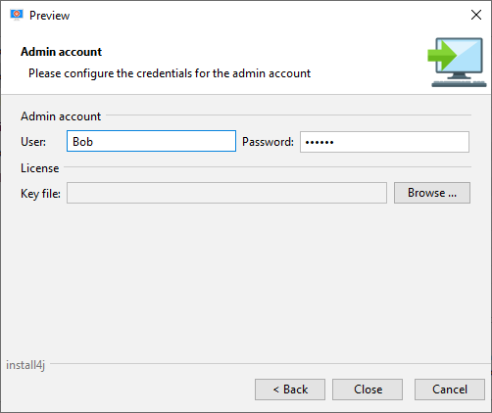Select the Key file path field
This screenshot has height=413, width=492.
[x=226, y=193]
